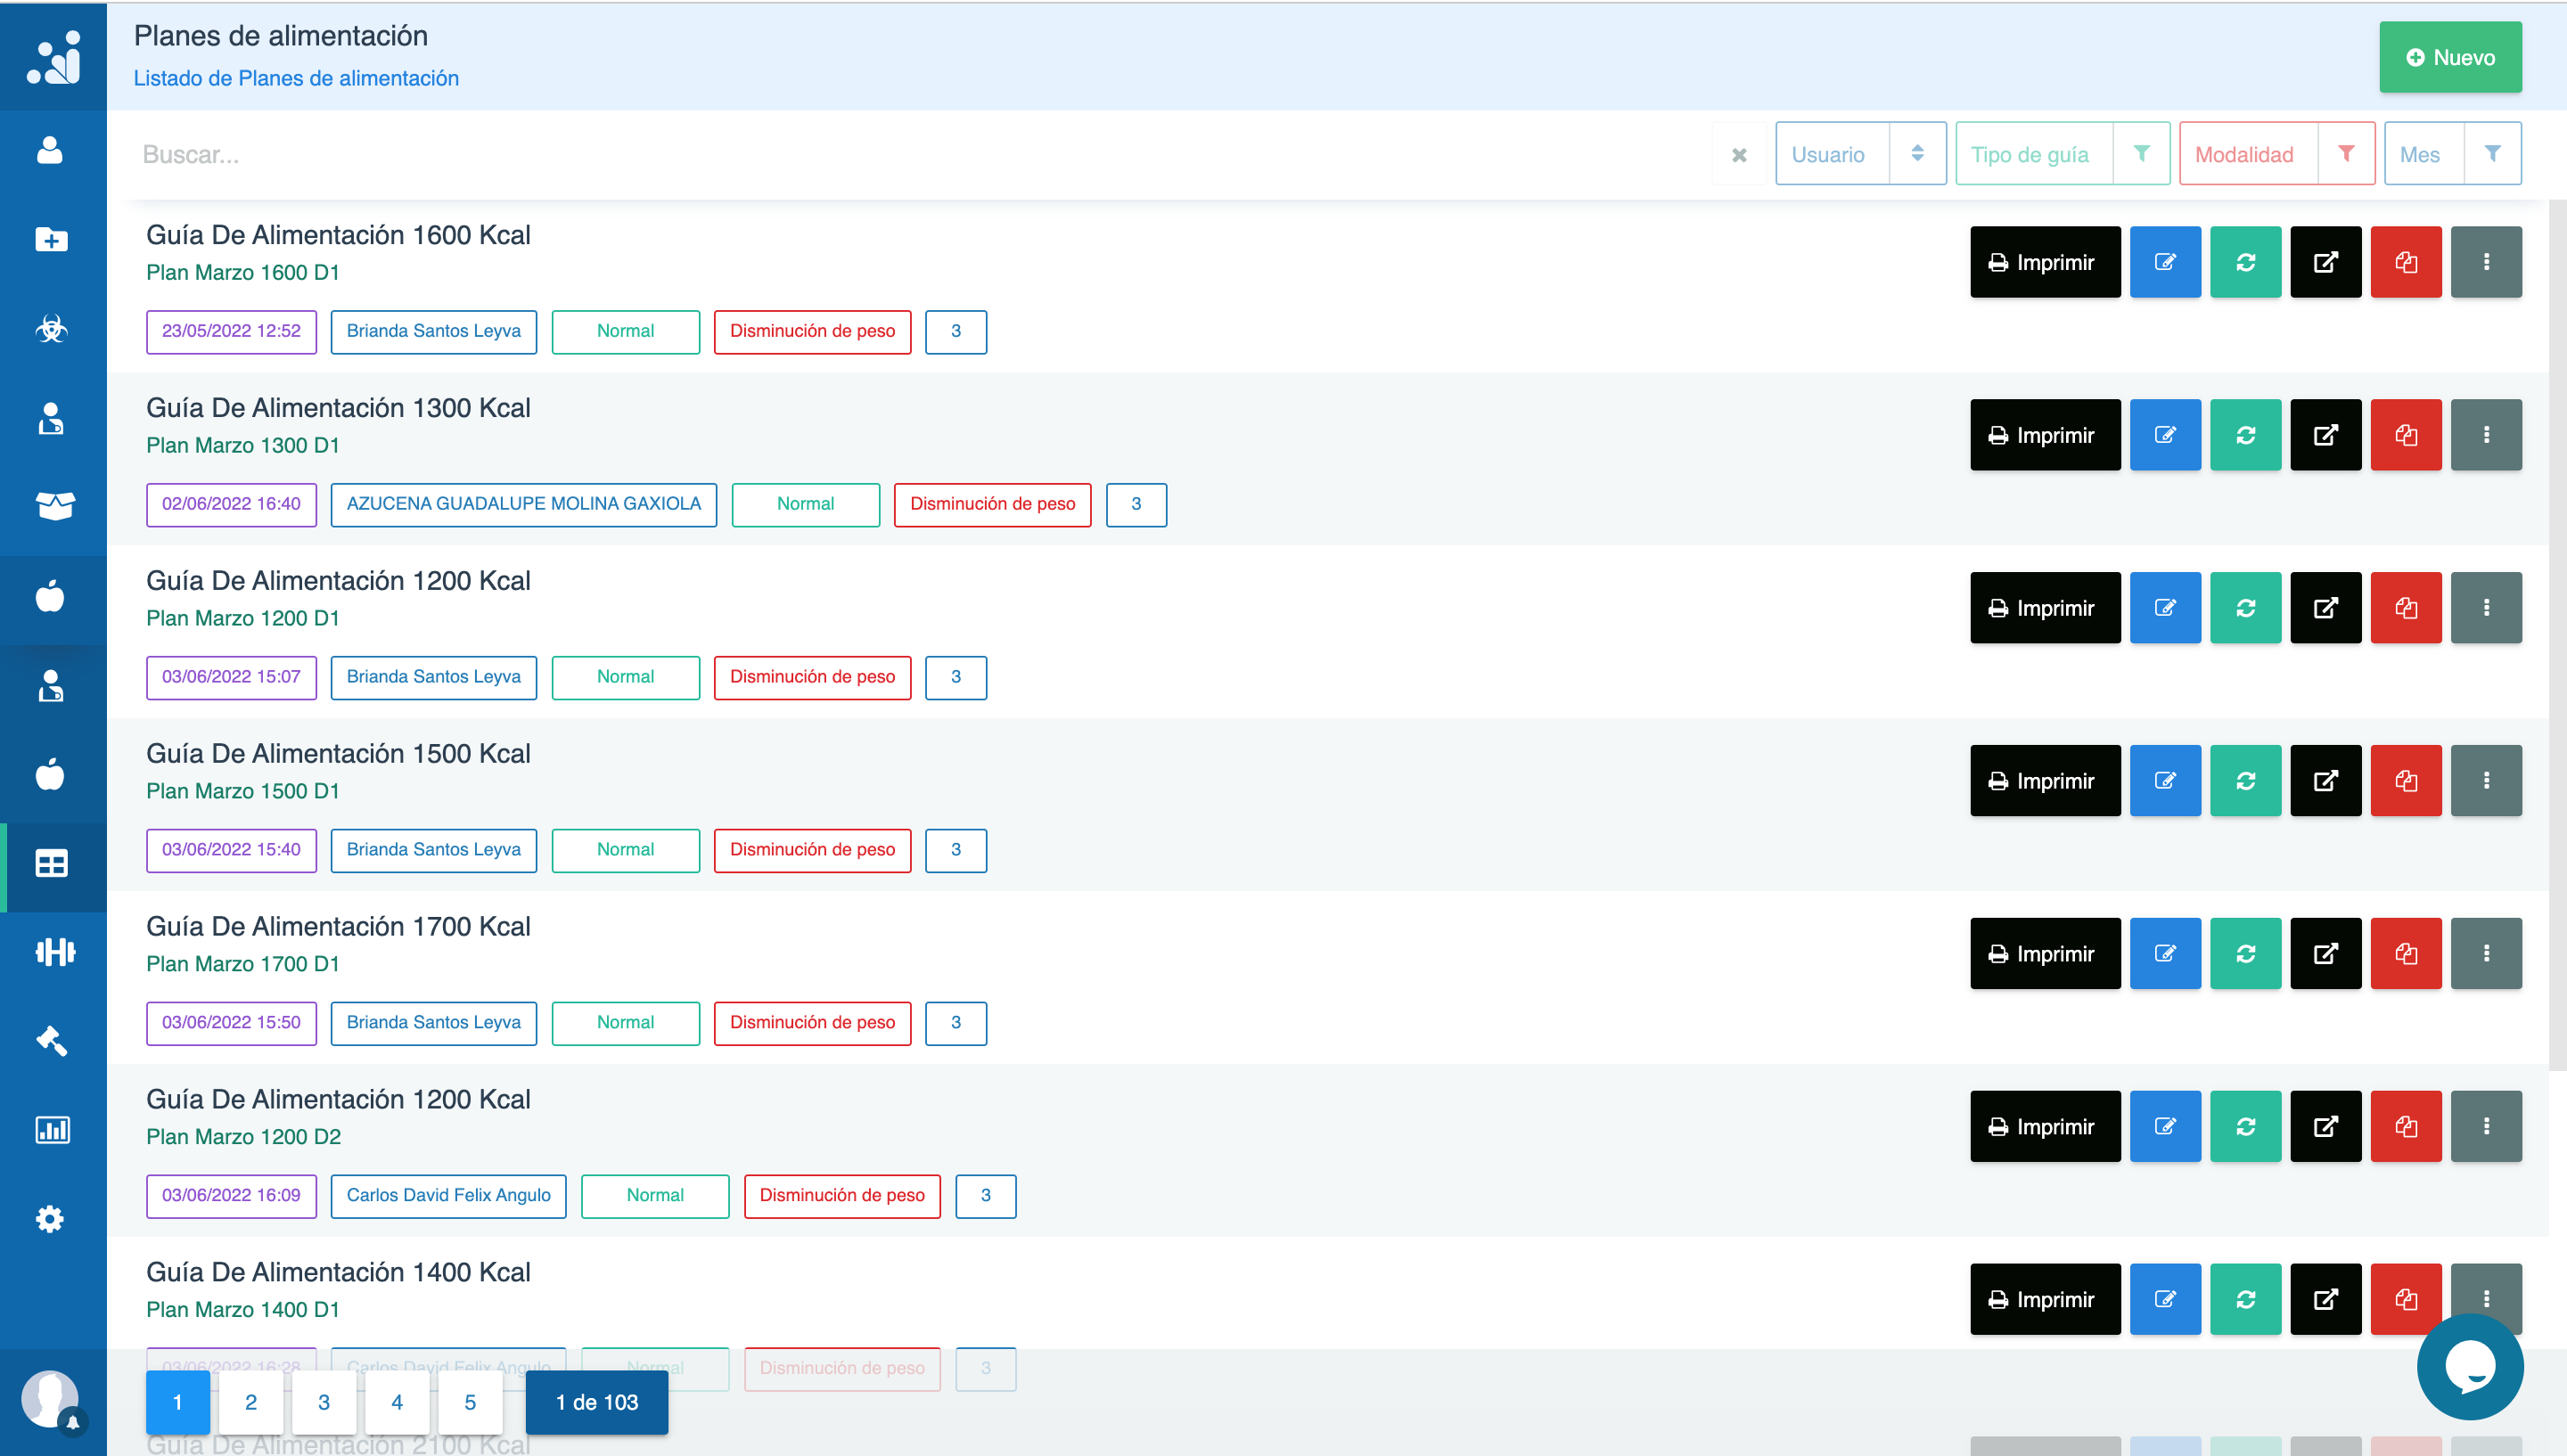
Task: Print the Plan Marzo 1300 D1 guide
Action: point(2044,435)
